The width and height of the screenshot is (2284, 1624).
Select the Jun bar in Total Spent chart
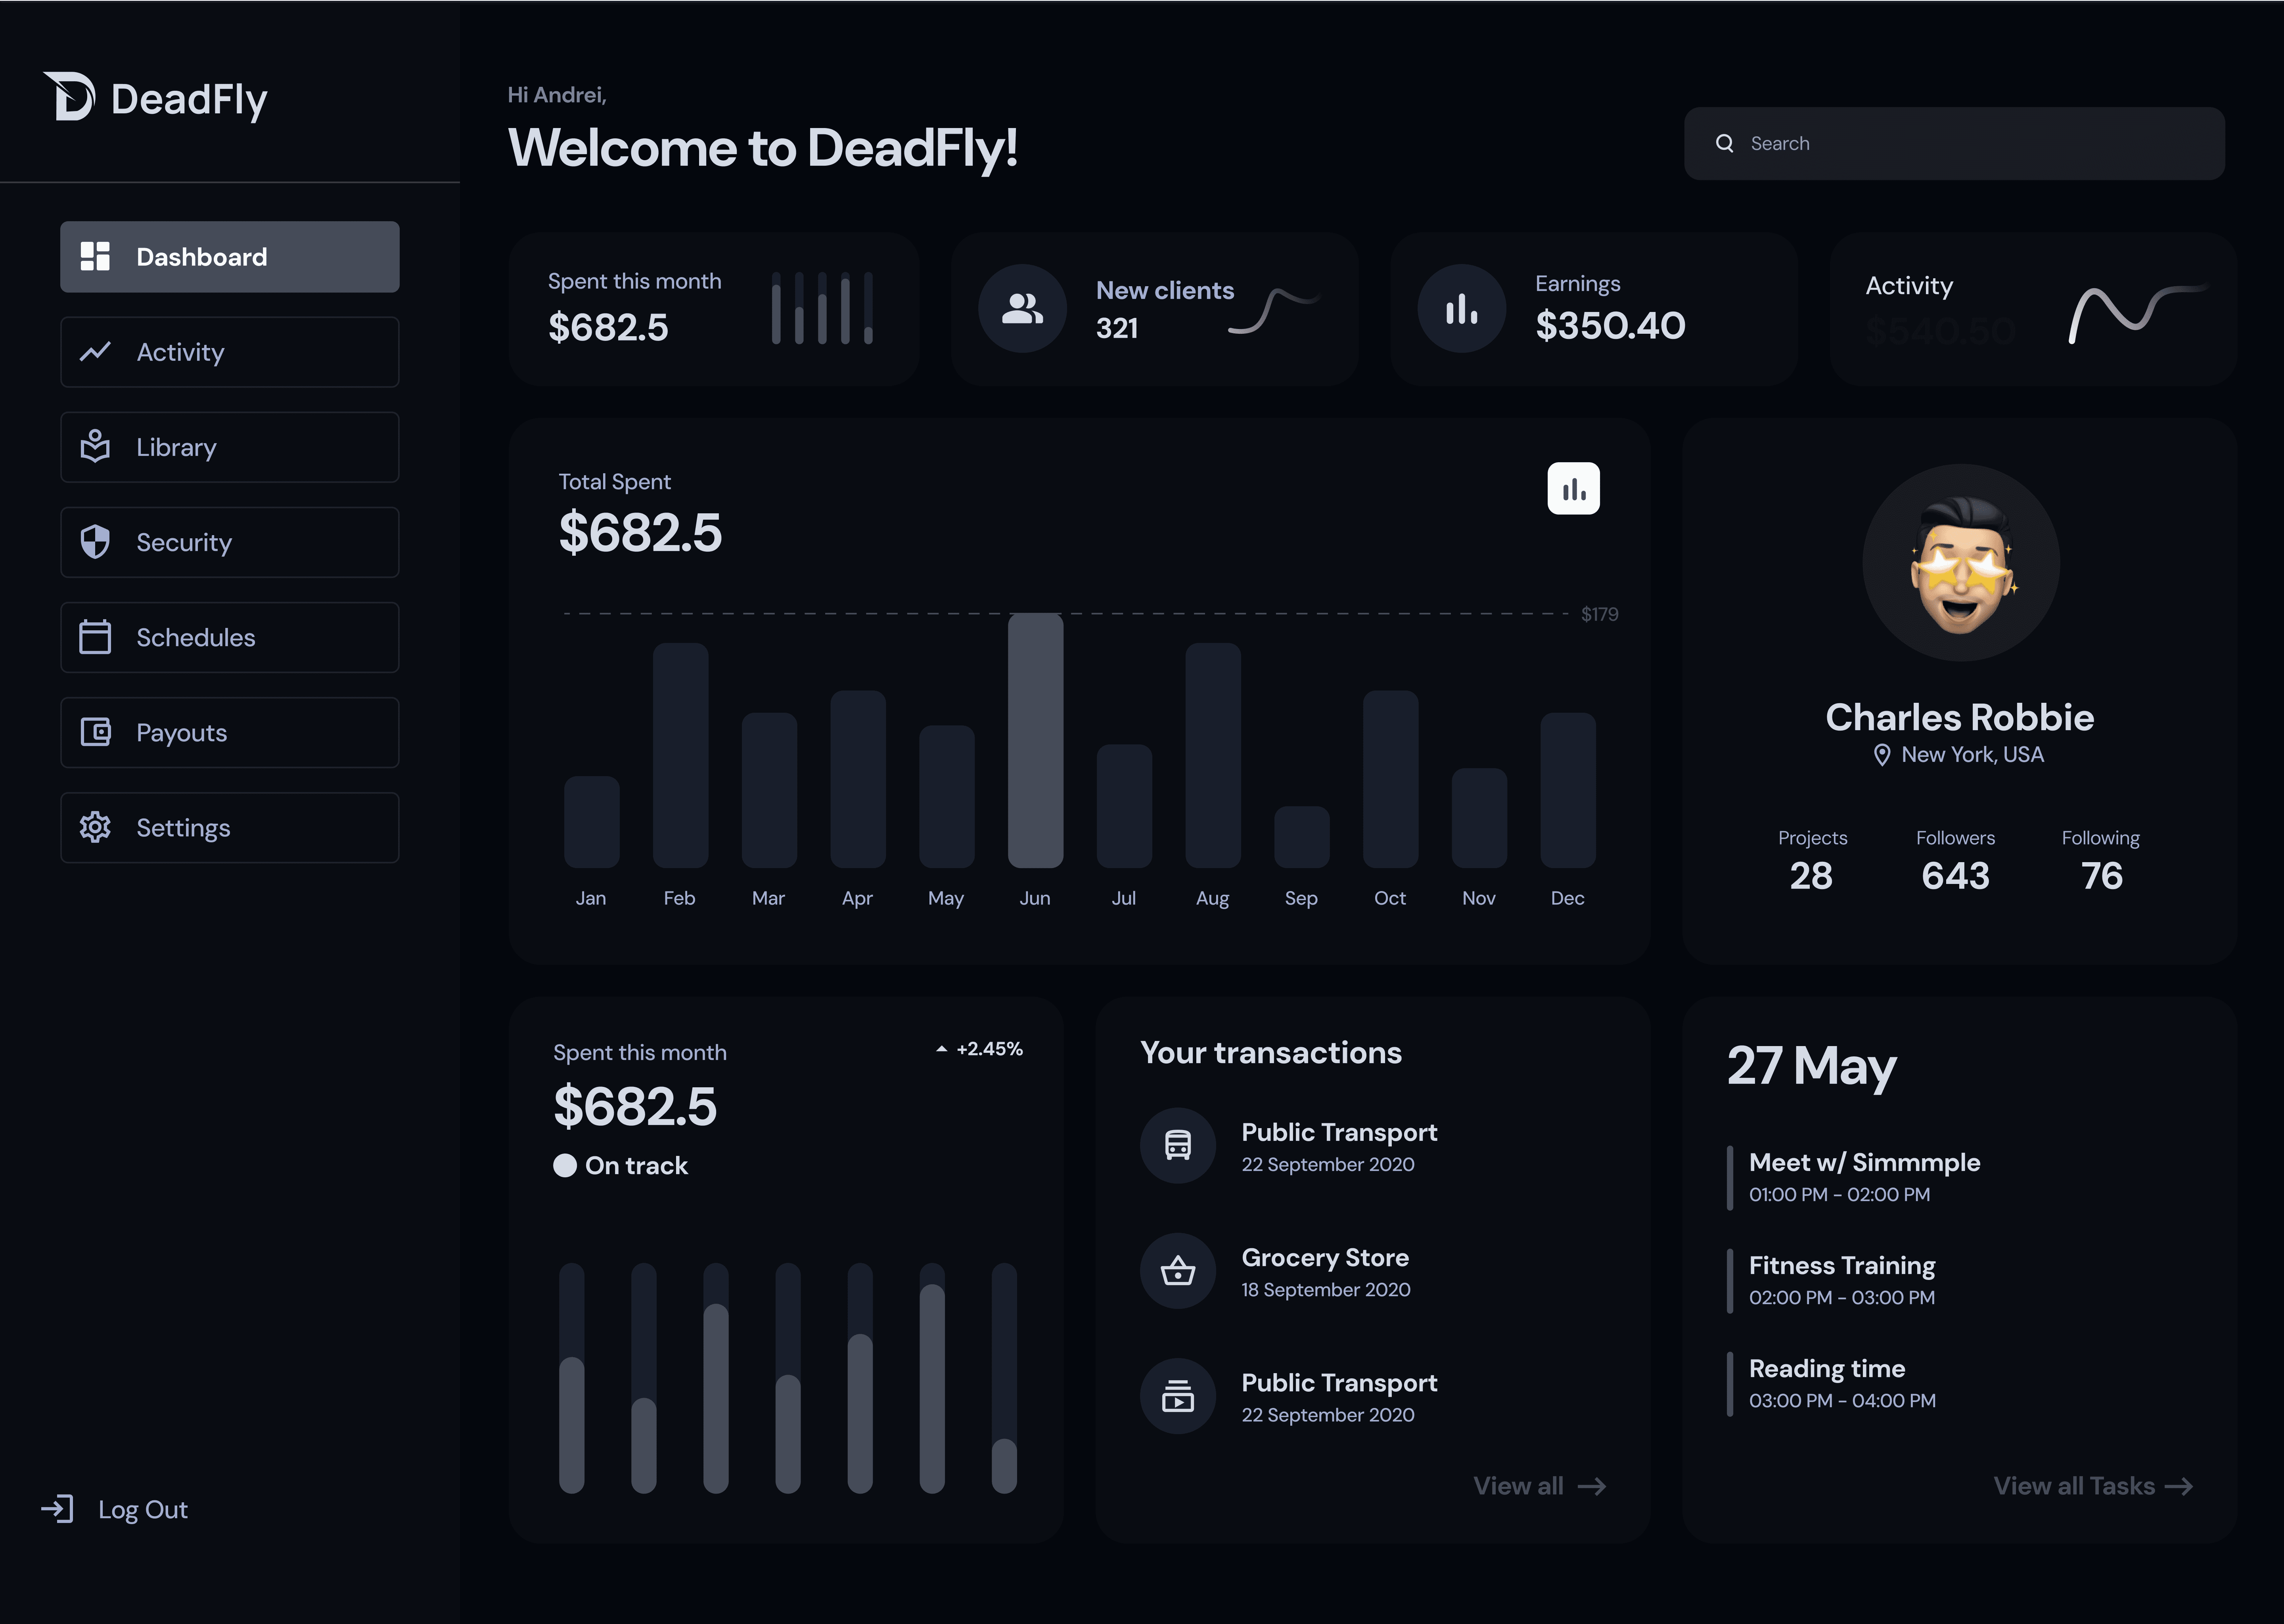click(x=1035, y=740)
